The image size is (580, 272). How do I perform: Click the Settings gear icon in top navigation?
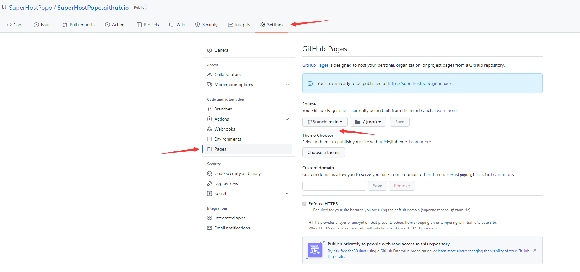coord(263,25)
